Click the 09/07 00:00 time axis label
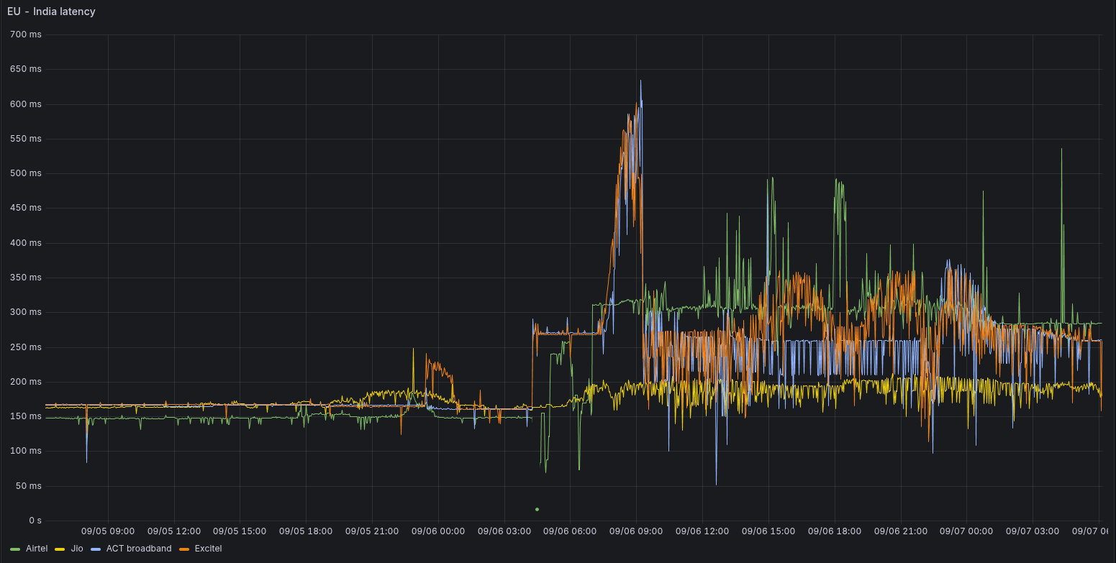This screenshot has width=1116, height=563. click(x=966, y=531)
